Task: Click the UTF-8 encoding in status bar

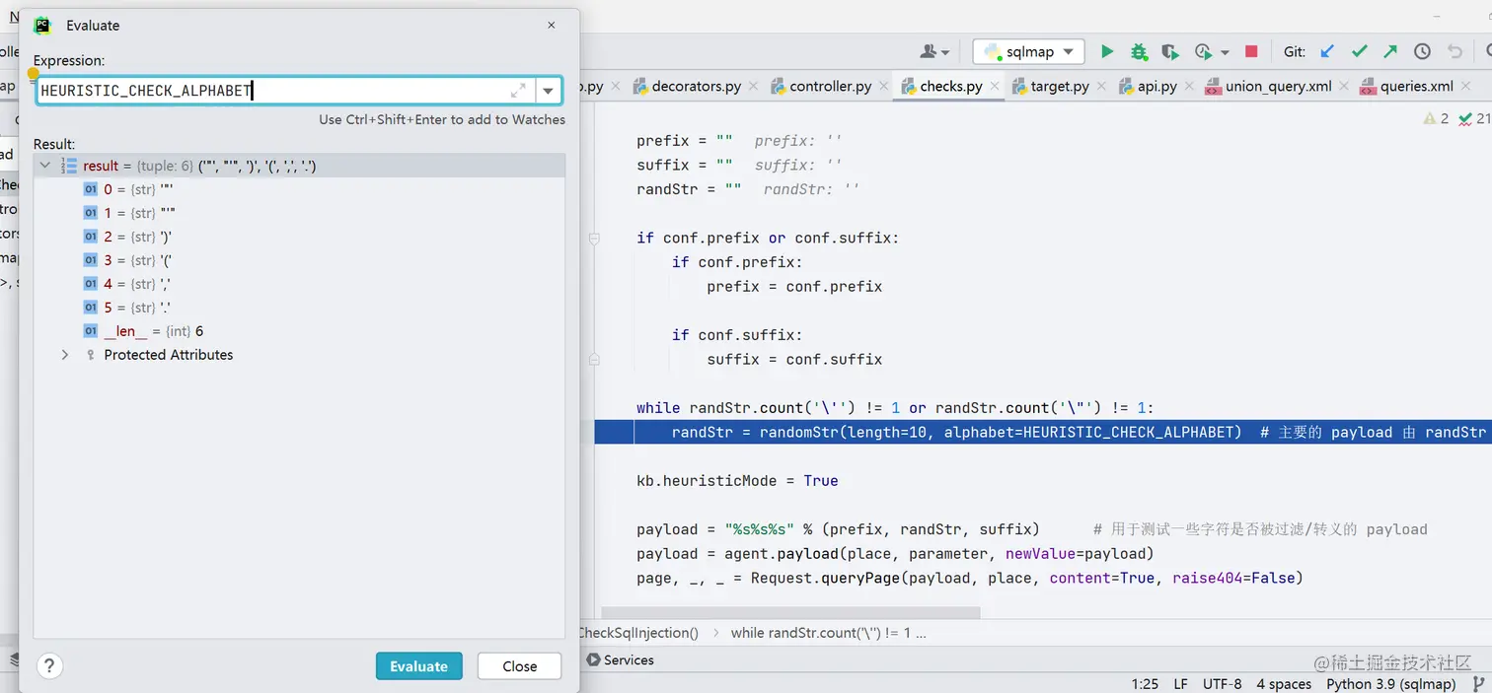Action: 1223,683
